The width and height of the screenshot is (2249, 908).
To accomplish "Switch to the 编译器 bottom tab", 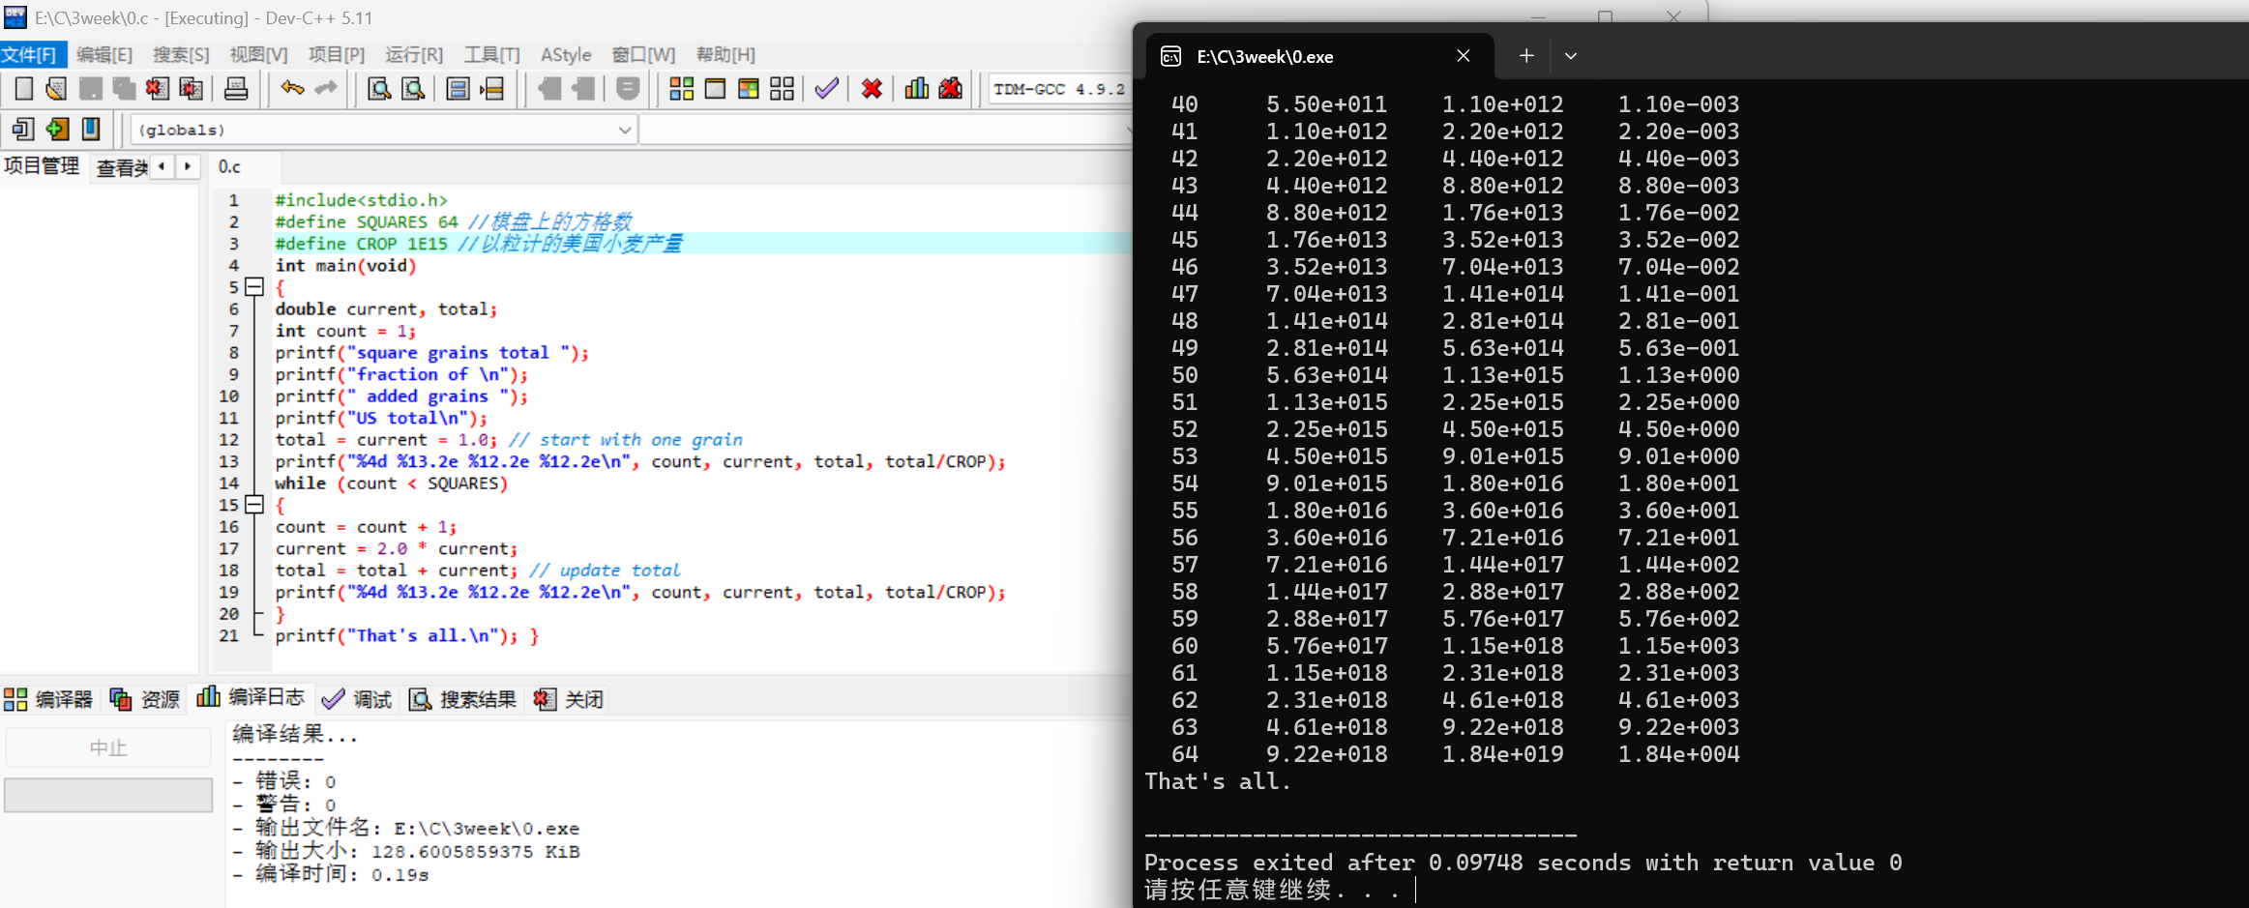I will pyautogui.click(x=48, y=699).
